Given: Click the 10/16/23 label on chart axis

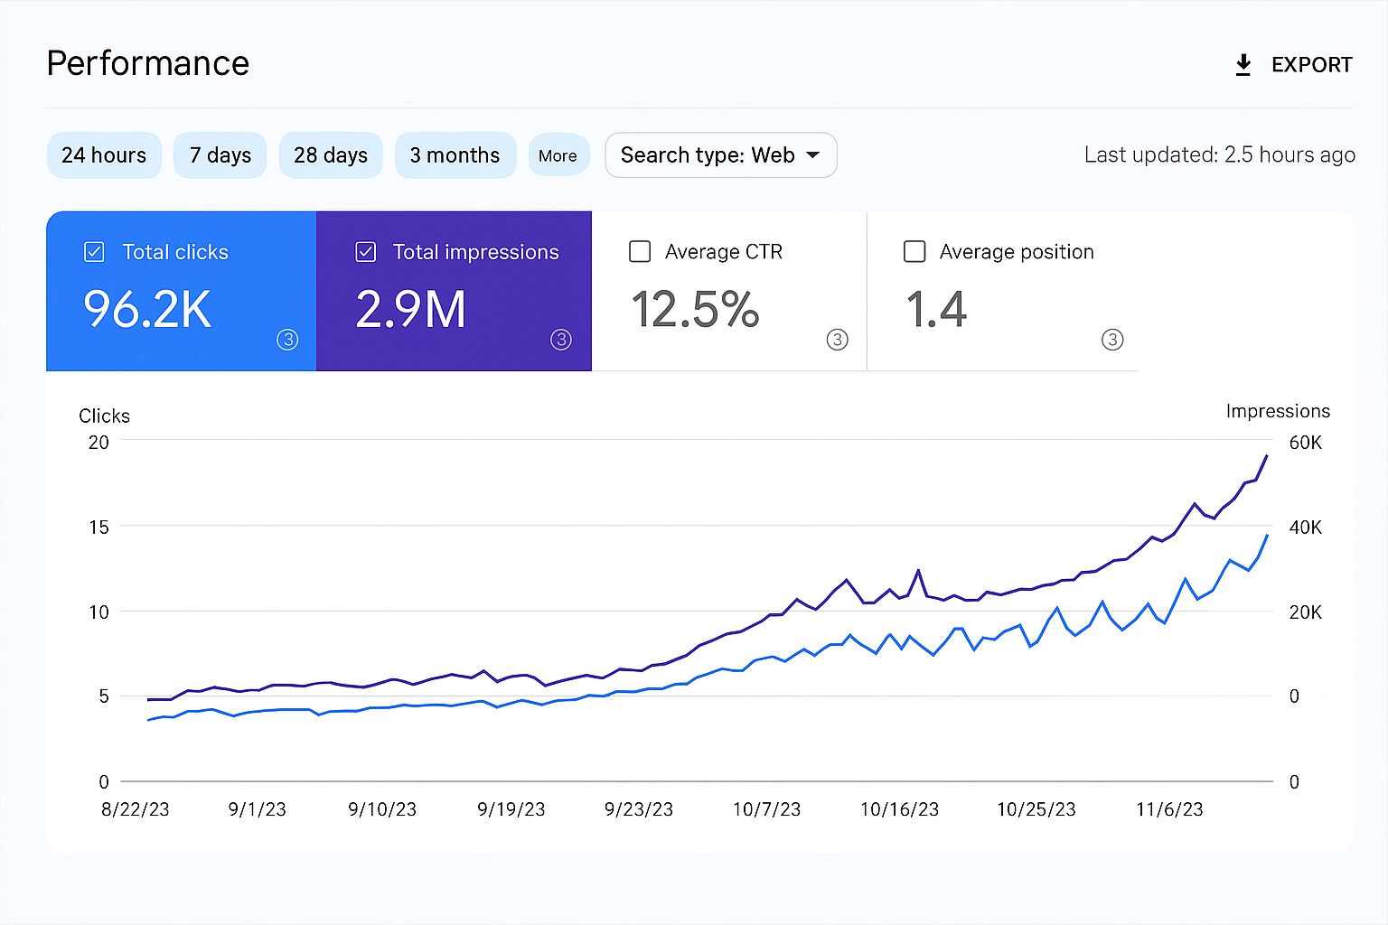Looking at the screenshot, I should [x=899, y=809].
